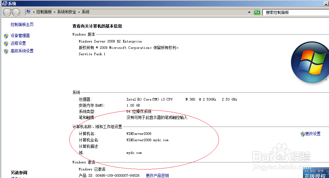Go back with the Back arrow button

pos(7,12)
